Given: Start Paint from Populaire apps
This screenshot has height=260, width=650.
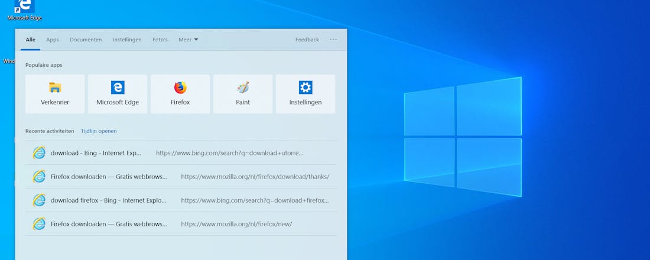Looking at the screenshot, I should coord(243,94).
